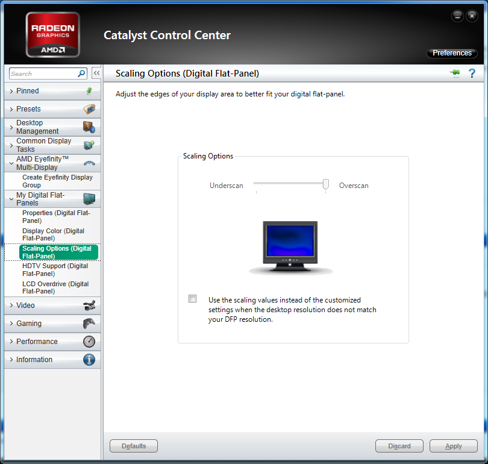Image resolution: width=488 pixels, height=464 pixels.
Task: Open HDTV Support (Digital Flat-Panel)
Action: coord(55,270)
